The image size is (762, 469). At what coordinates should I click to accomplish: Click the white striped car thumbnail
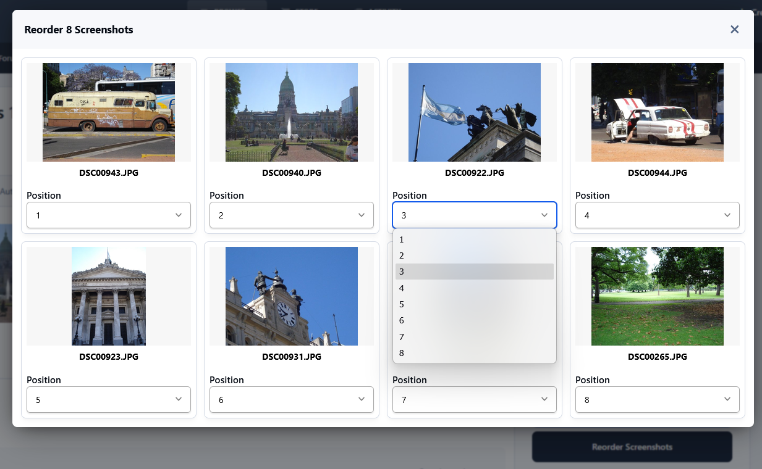[658, 112]
